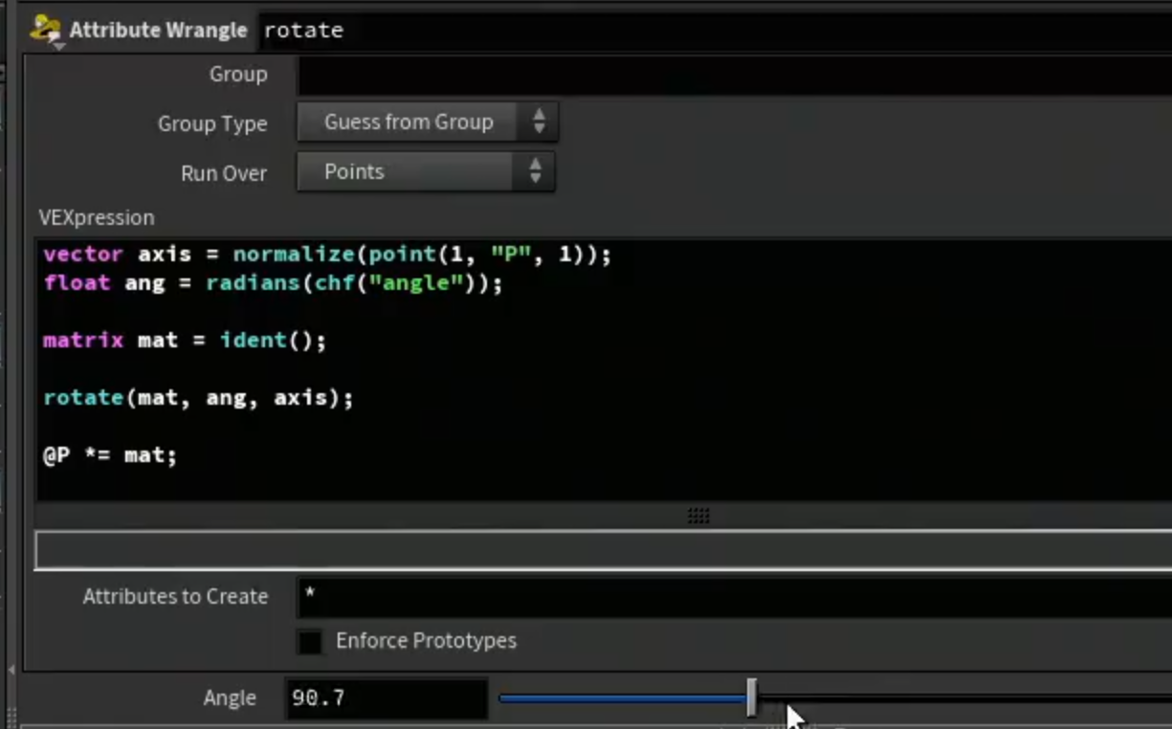Edit the node name field 'rotate'
Viewport: 1172px width, 729px height.
(716, 31)
